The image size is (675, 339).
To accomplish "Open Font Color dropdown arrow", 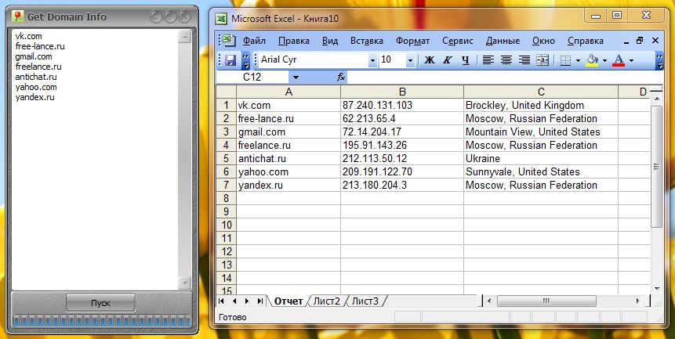I will [632, 60].
